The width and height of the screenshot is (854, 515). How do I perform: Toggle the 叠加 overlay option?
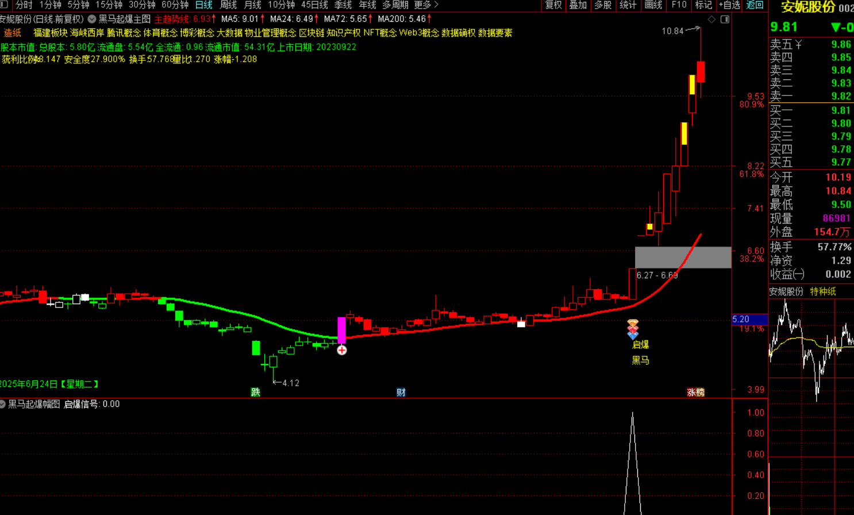pos(578,5)
